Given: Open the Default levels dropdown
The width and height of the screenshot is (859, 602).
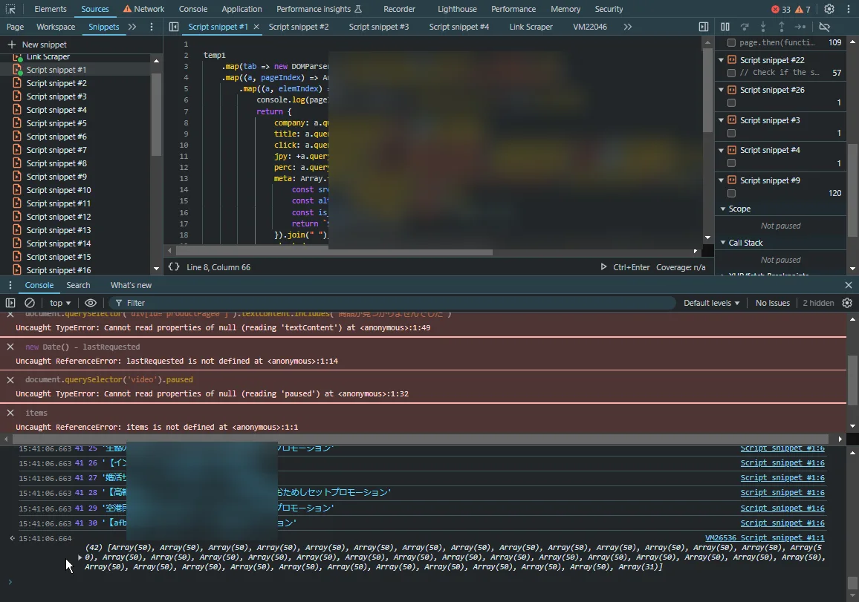Looking at the screenshot, I should [711, 303].
